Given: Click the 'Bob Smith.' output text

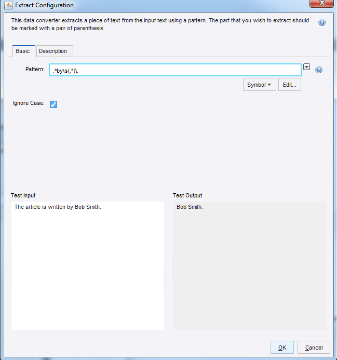Looking at the screenshot, I should tap(190, 207).
